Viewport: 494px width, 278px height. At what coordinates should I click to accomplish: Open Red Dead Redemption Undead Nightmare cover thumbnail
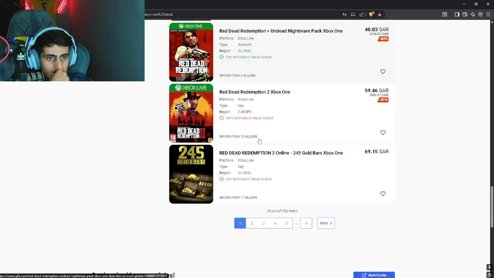point(191,52)
